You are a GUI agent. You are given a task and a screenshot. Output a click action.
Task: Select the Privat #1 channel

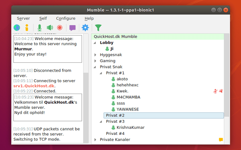[115, 73]
